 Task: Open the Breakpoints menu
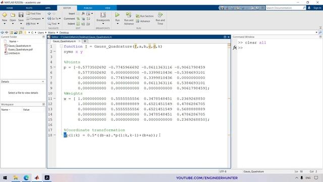pos(103,18)
